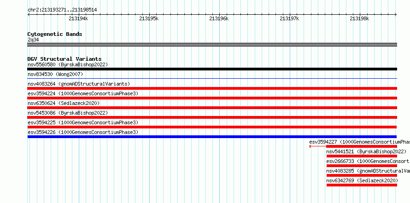Click the red bar of esv3594227
This screenshot has height=203, width=410.
tap(362, 146)
